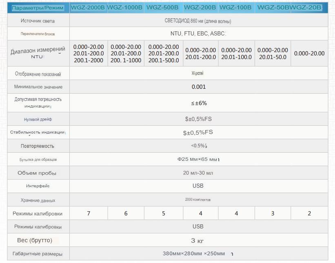
Task: Select the display type value beside 'Отображение показаний'
Action: 197,73
